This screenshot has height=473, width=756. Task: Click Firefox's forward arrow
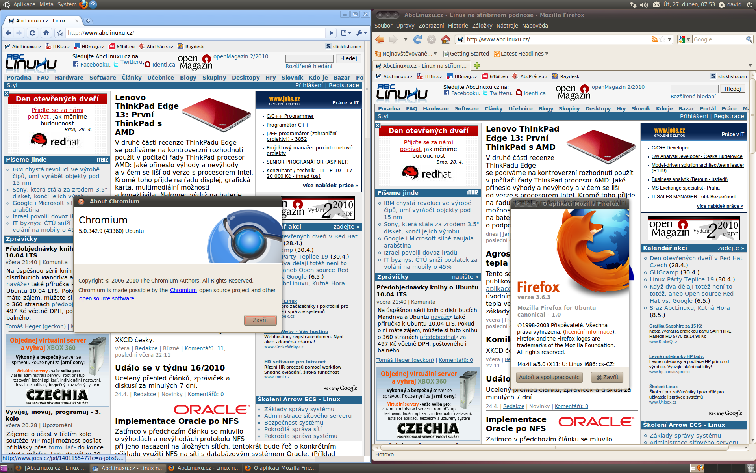[393, 39]
